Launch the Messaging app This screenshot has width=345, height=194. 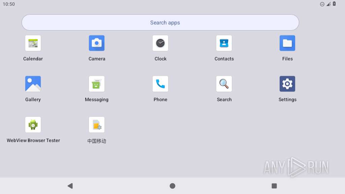coord(97,84)
